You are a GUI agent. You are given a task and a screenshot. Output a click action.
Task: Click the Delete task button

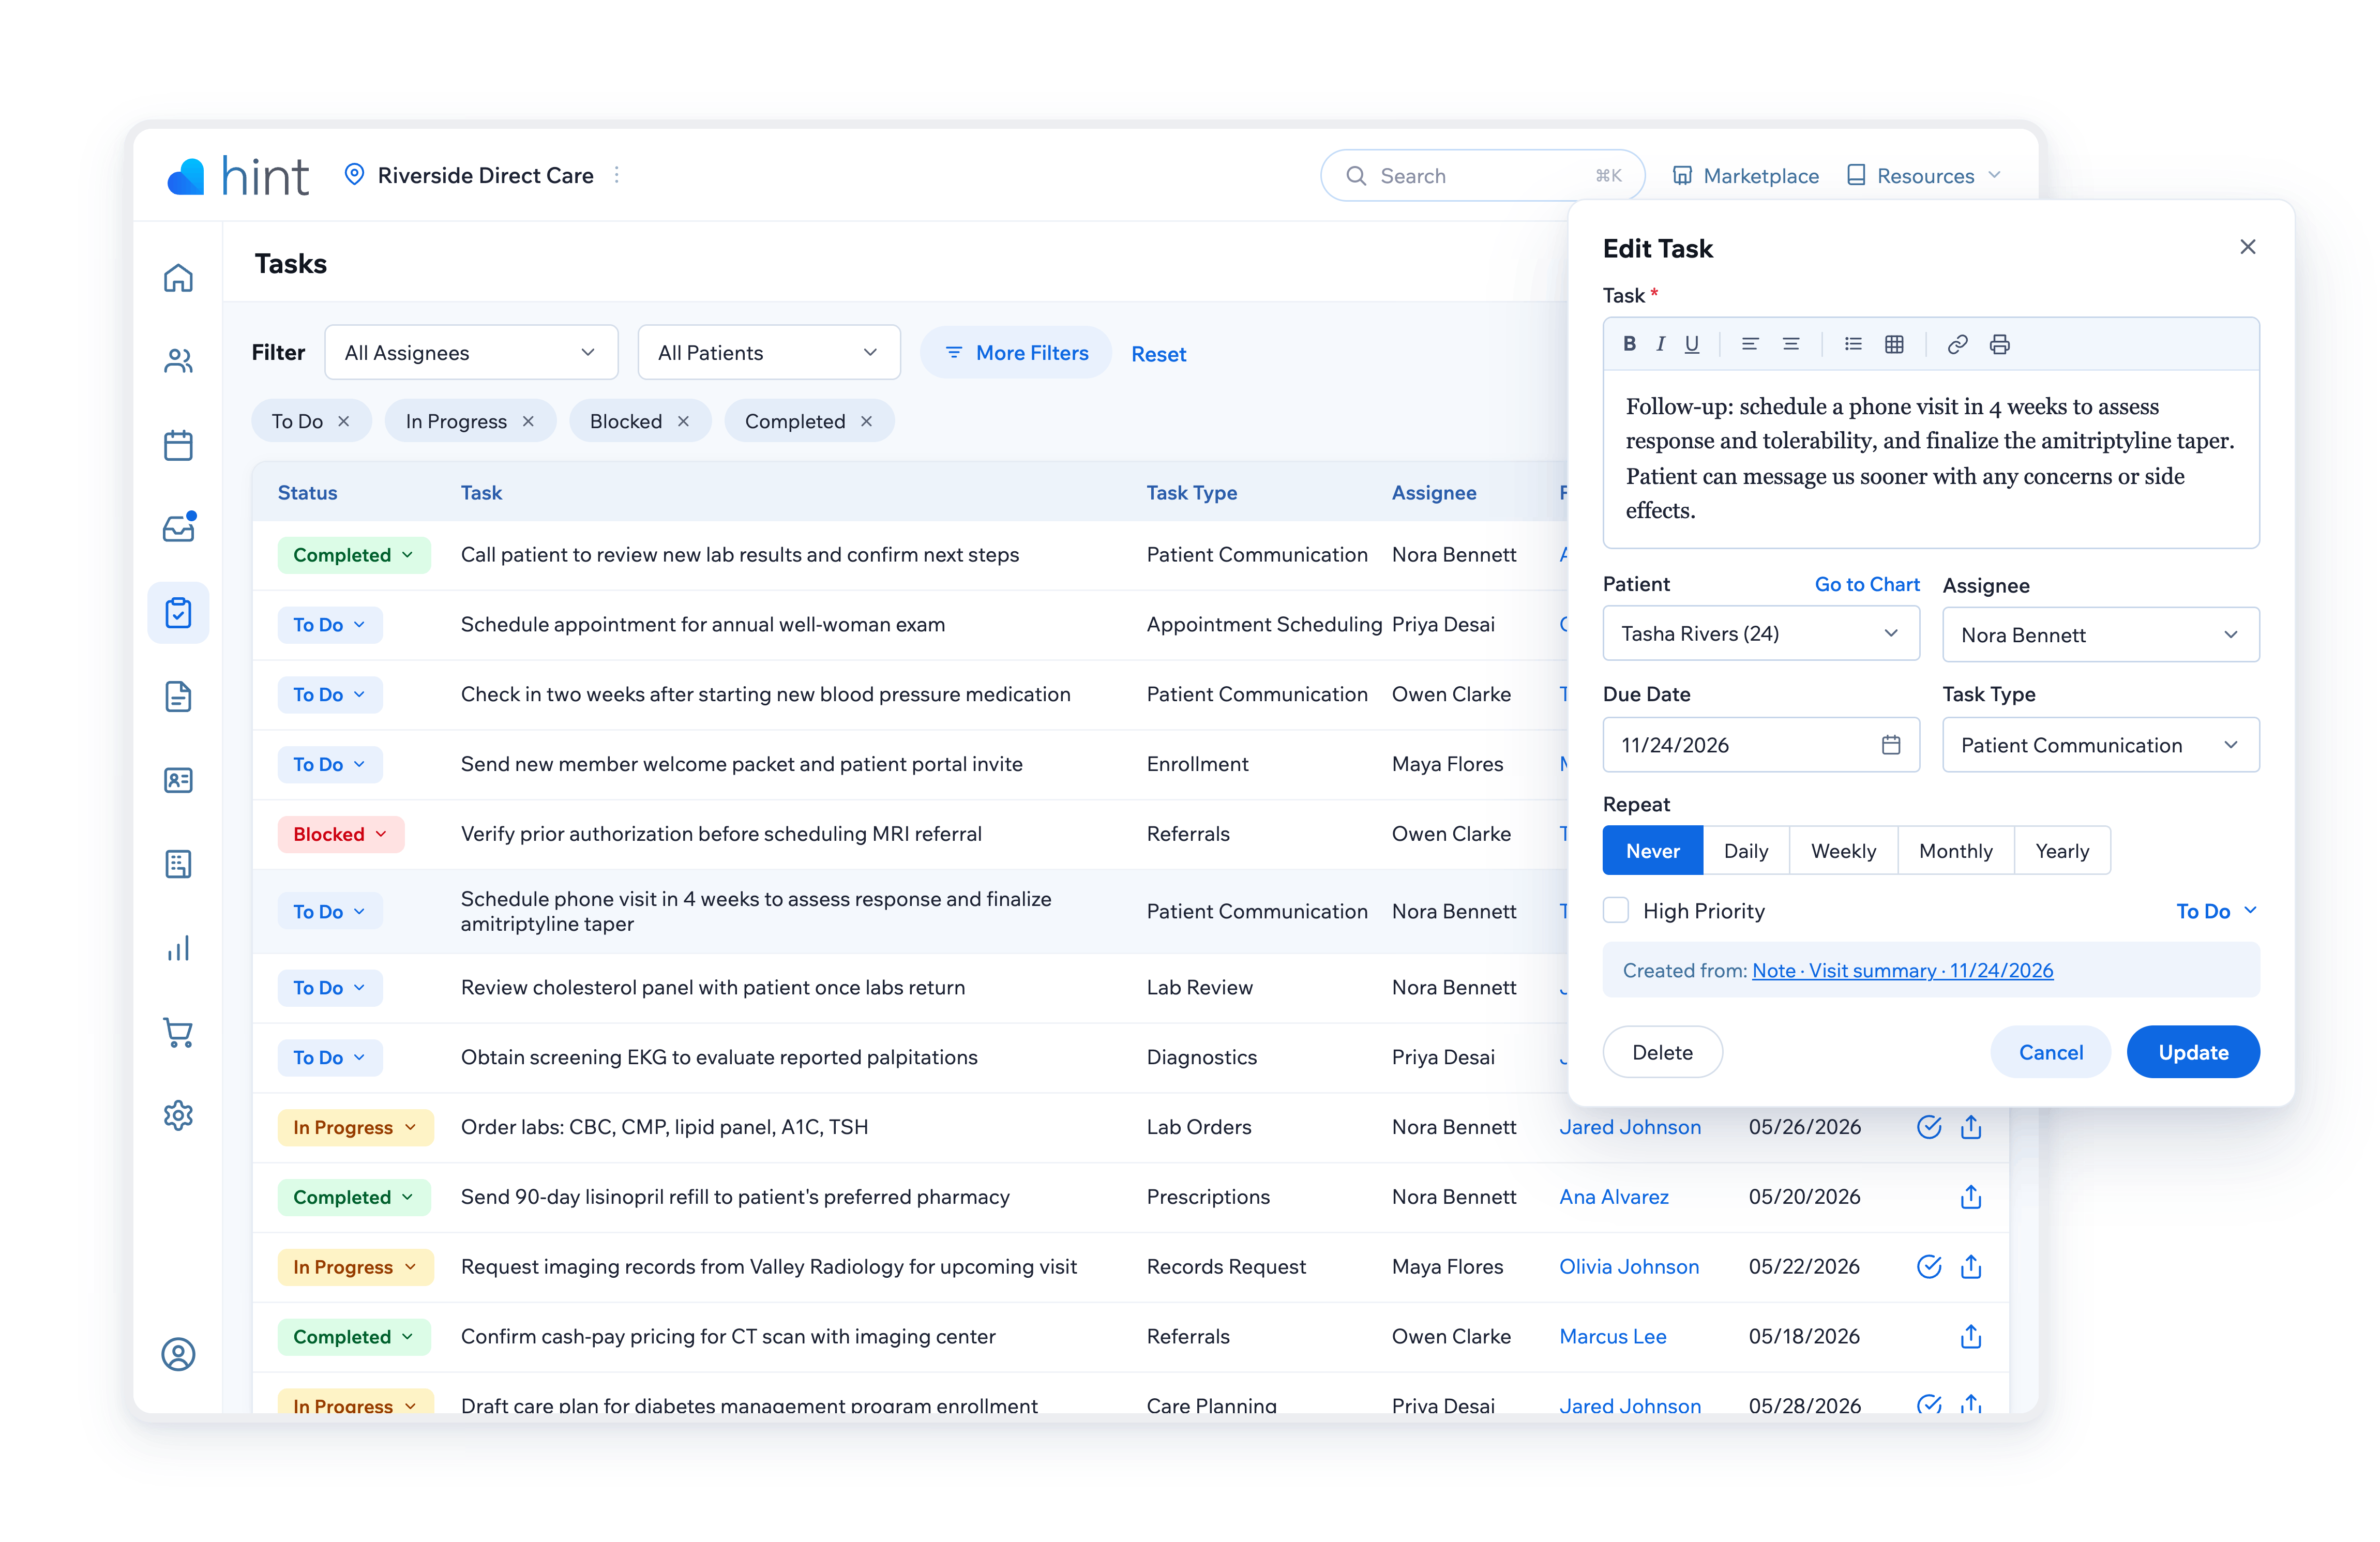click(1662, 1053)
